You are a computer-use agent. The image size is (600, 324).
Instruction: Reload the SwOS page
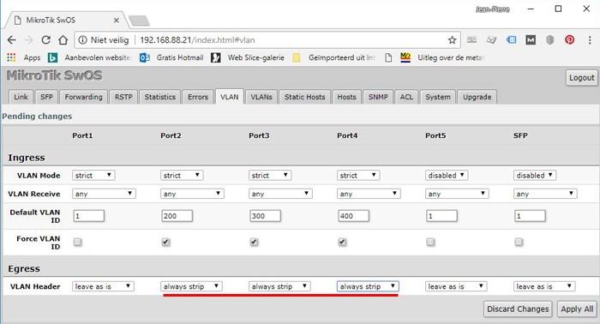click(46, 39)
